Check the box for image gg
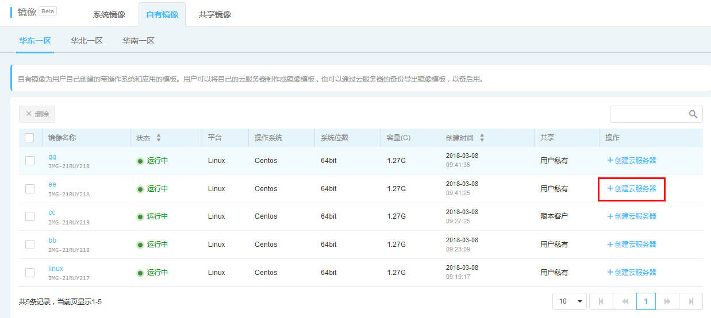The width and height of the screenshot is (711, 318). tap(30, 161)
